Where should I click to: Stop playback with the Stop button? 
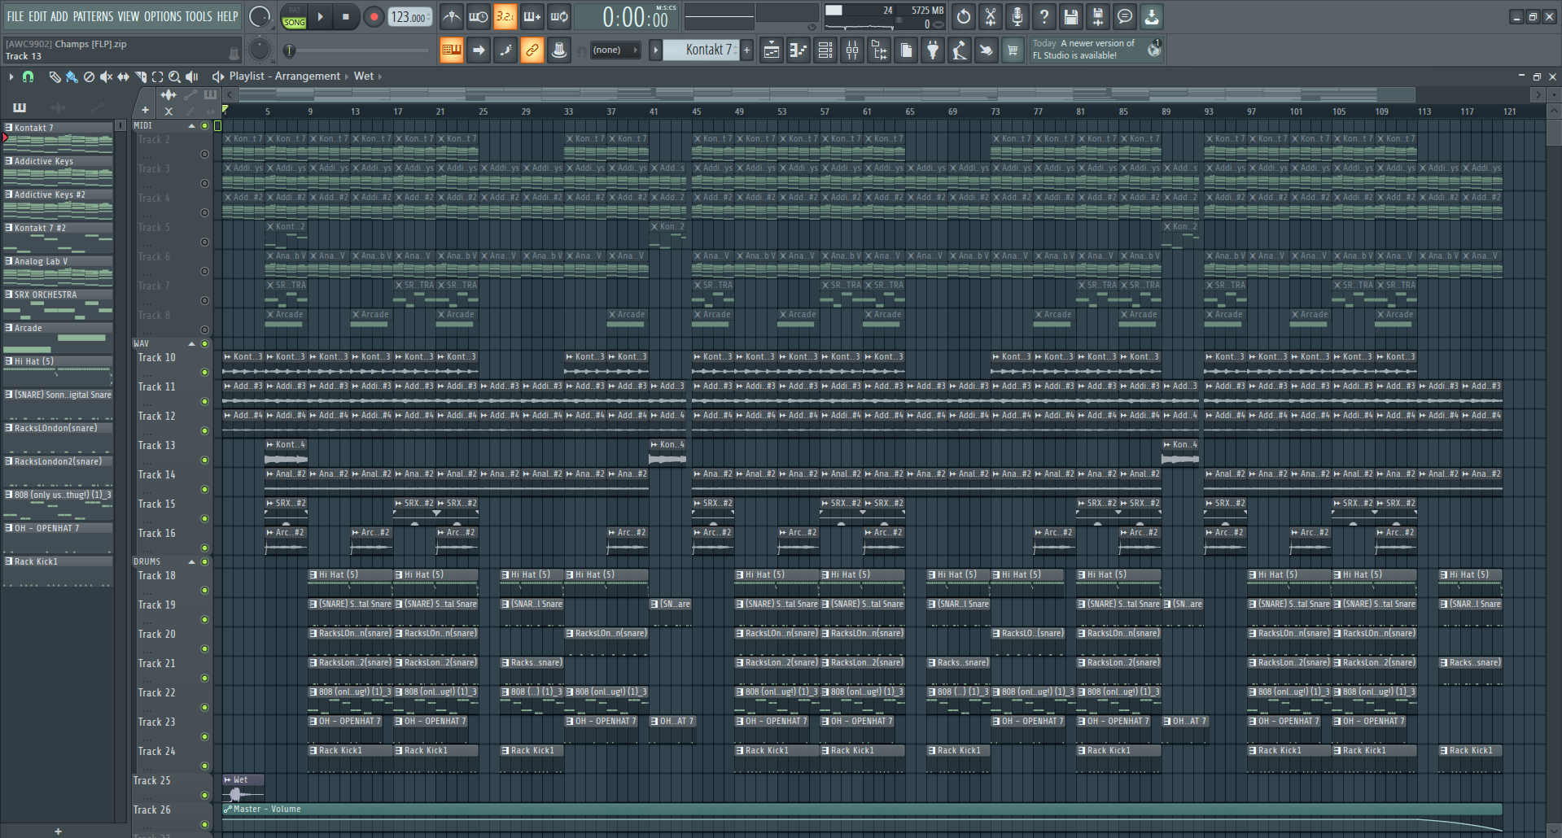tap(345, 16)
